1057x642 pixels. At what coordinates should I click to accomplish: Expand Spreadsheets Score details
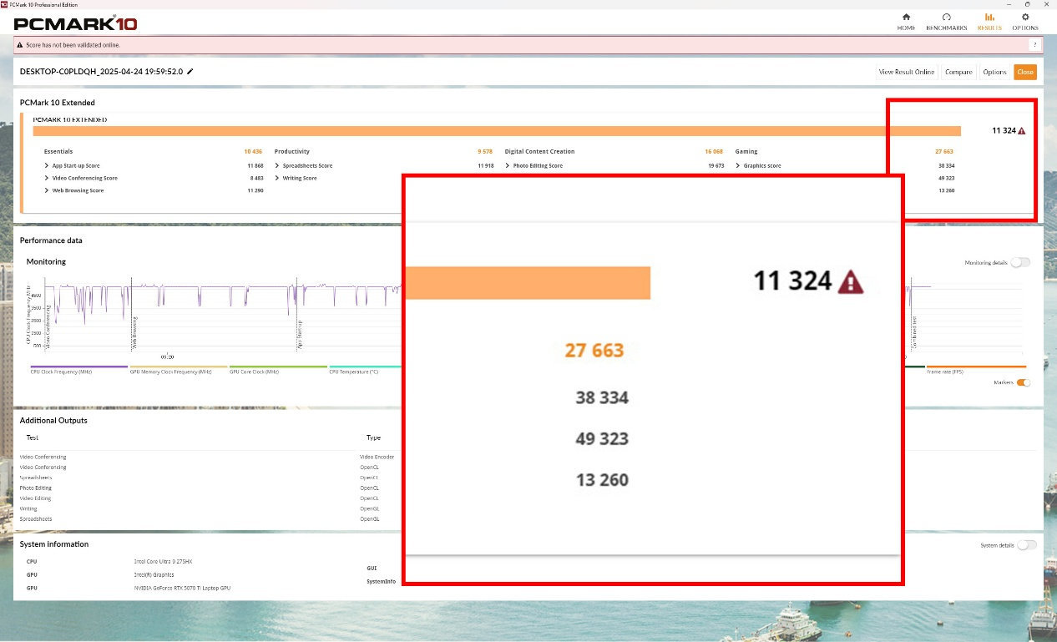coord(277,166)
